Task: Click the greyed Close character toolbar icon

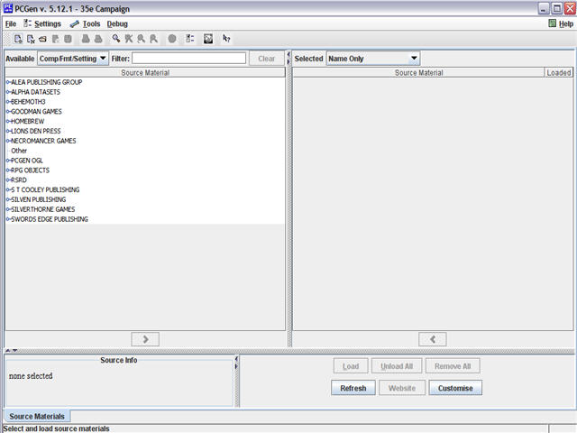Action: (56, 39)
